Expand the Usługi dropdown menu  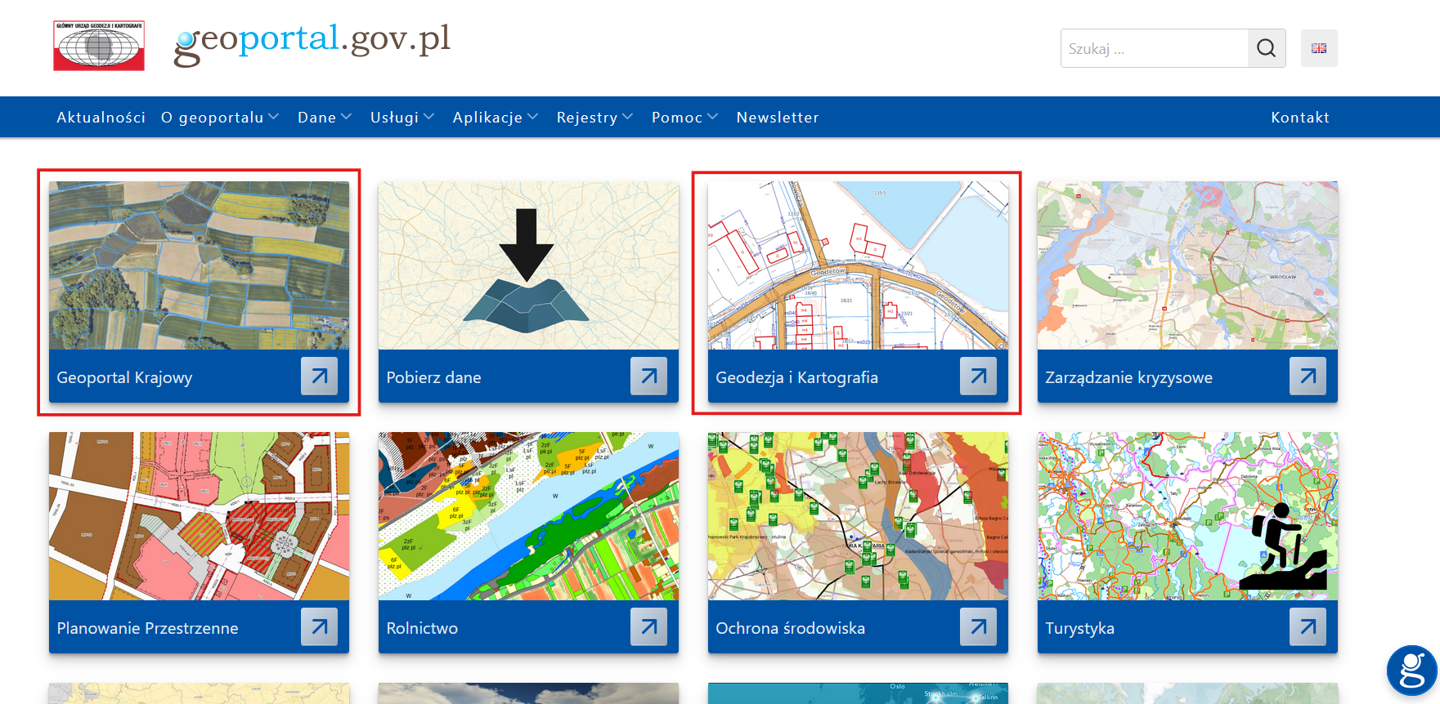[x=401, y=118]
